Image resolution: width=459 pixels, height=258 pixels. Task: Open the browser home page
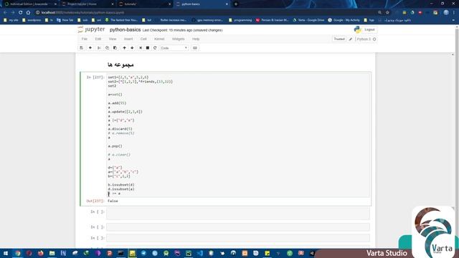click(28, 12)
